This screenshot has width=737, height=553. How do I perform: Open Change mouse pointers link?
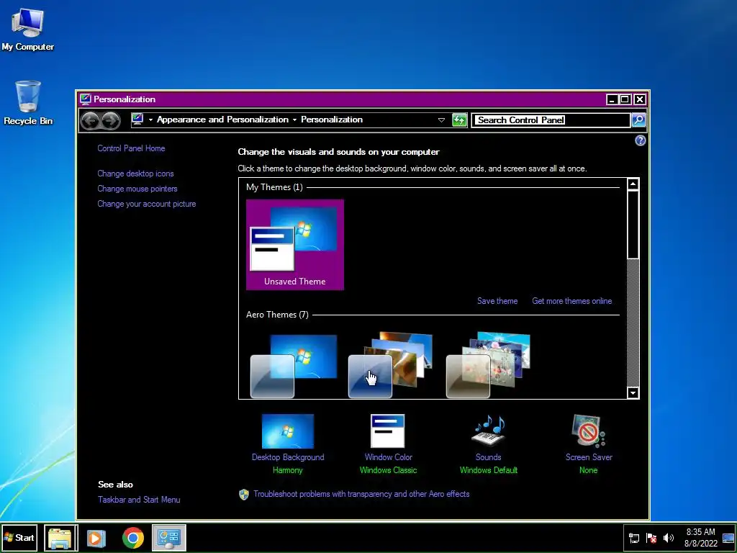[137, 189]
